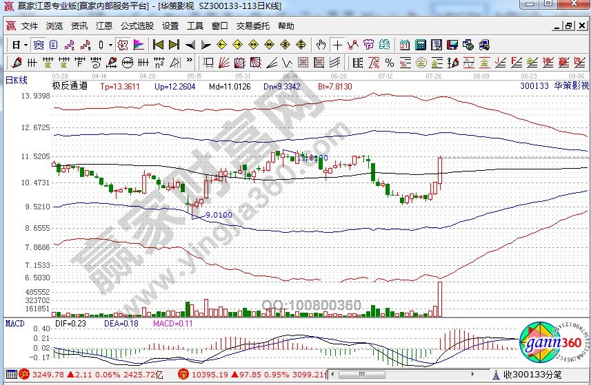Click the floppy disk save icon
The width and height of the screenshot is (591, 385).
(452, 45)
